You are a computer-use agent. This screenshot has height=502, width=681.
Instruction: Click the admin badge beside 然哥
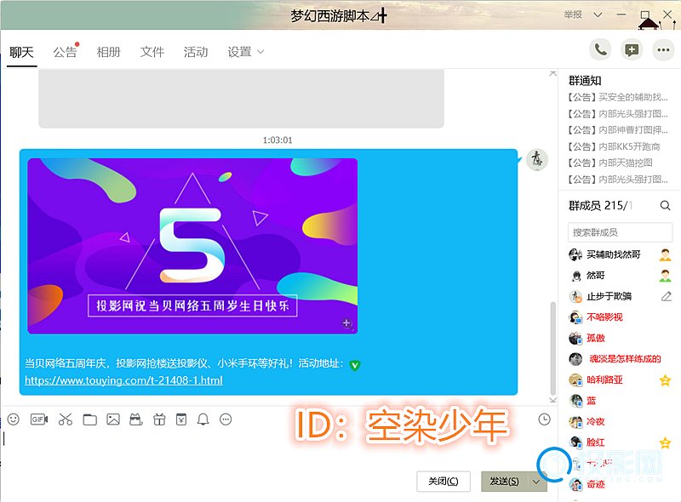click(x=665, y=276)
